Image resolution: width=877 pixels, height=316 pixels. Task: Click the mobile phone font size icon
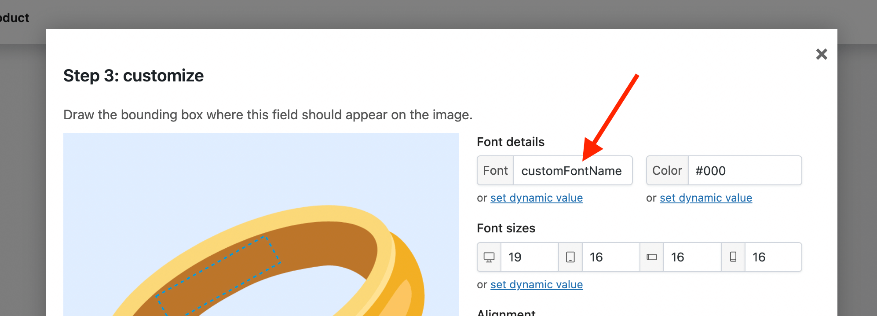click(733, 257)
